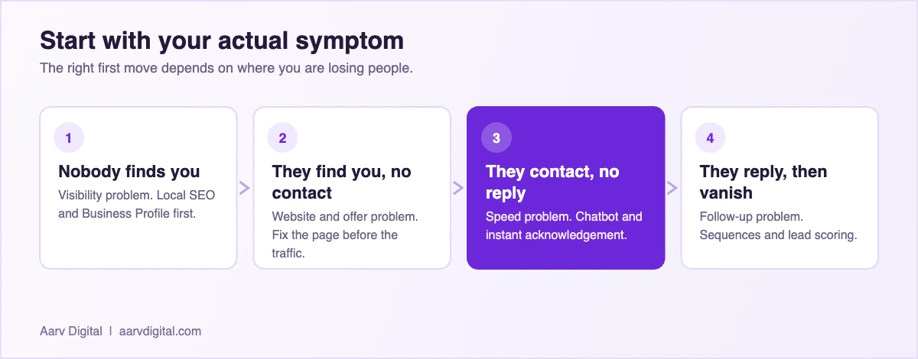Screen dimensions: 918x359
Task: Select the highlighted 'They contact, no reply' card
Action: pyautogui.click(x=566, y=188)
